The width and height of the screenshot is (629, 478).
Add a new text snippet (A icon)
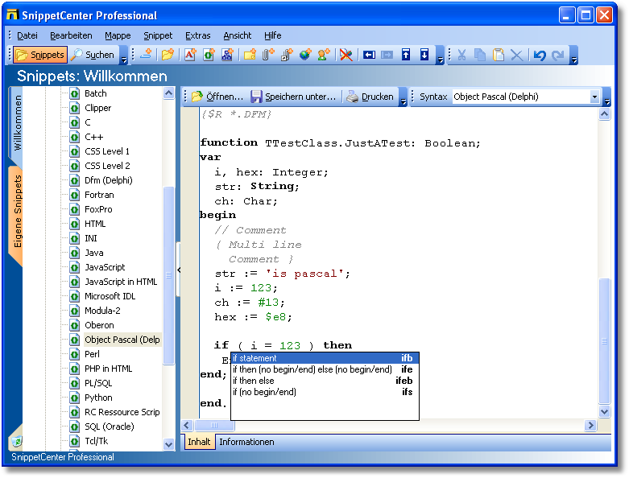tap(190, 55)
